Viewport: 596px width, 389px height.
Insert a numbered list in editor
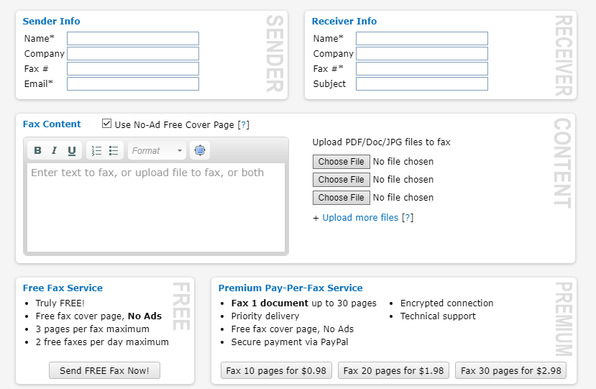[97, 151]
